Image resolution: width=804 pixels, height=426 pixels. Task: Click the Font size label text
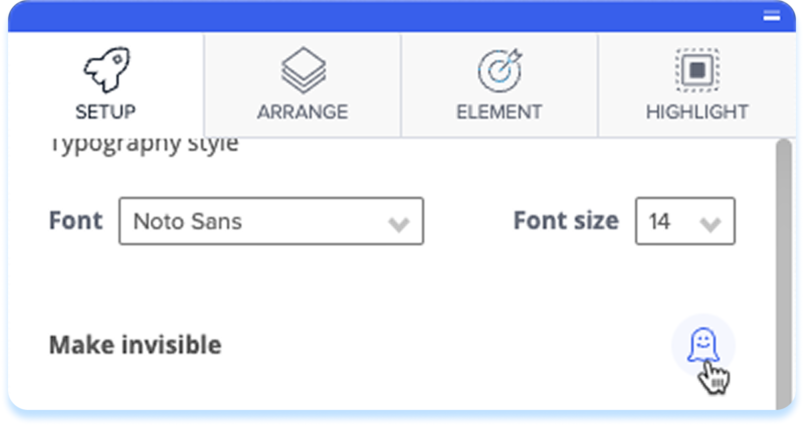click(566, 221)
